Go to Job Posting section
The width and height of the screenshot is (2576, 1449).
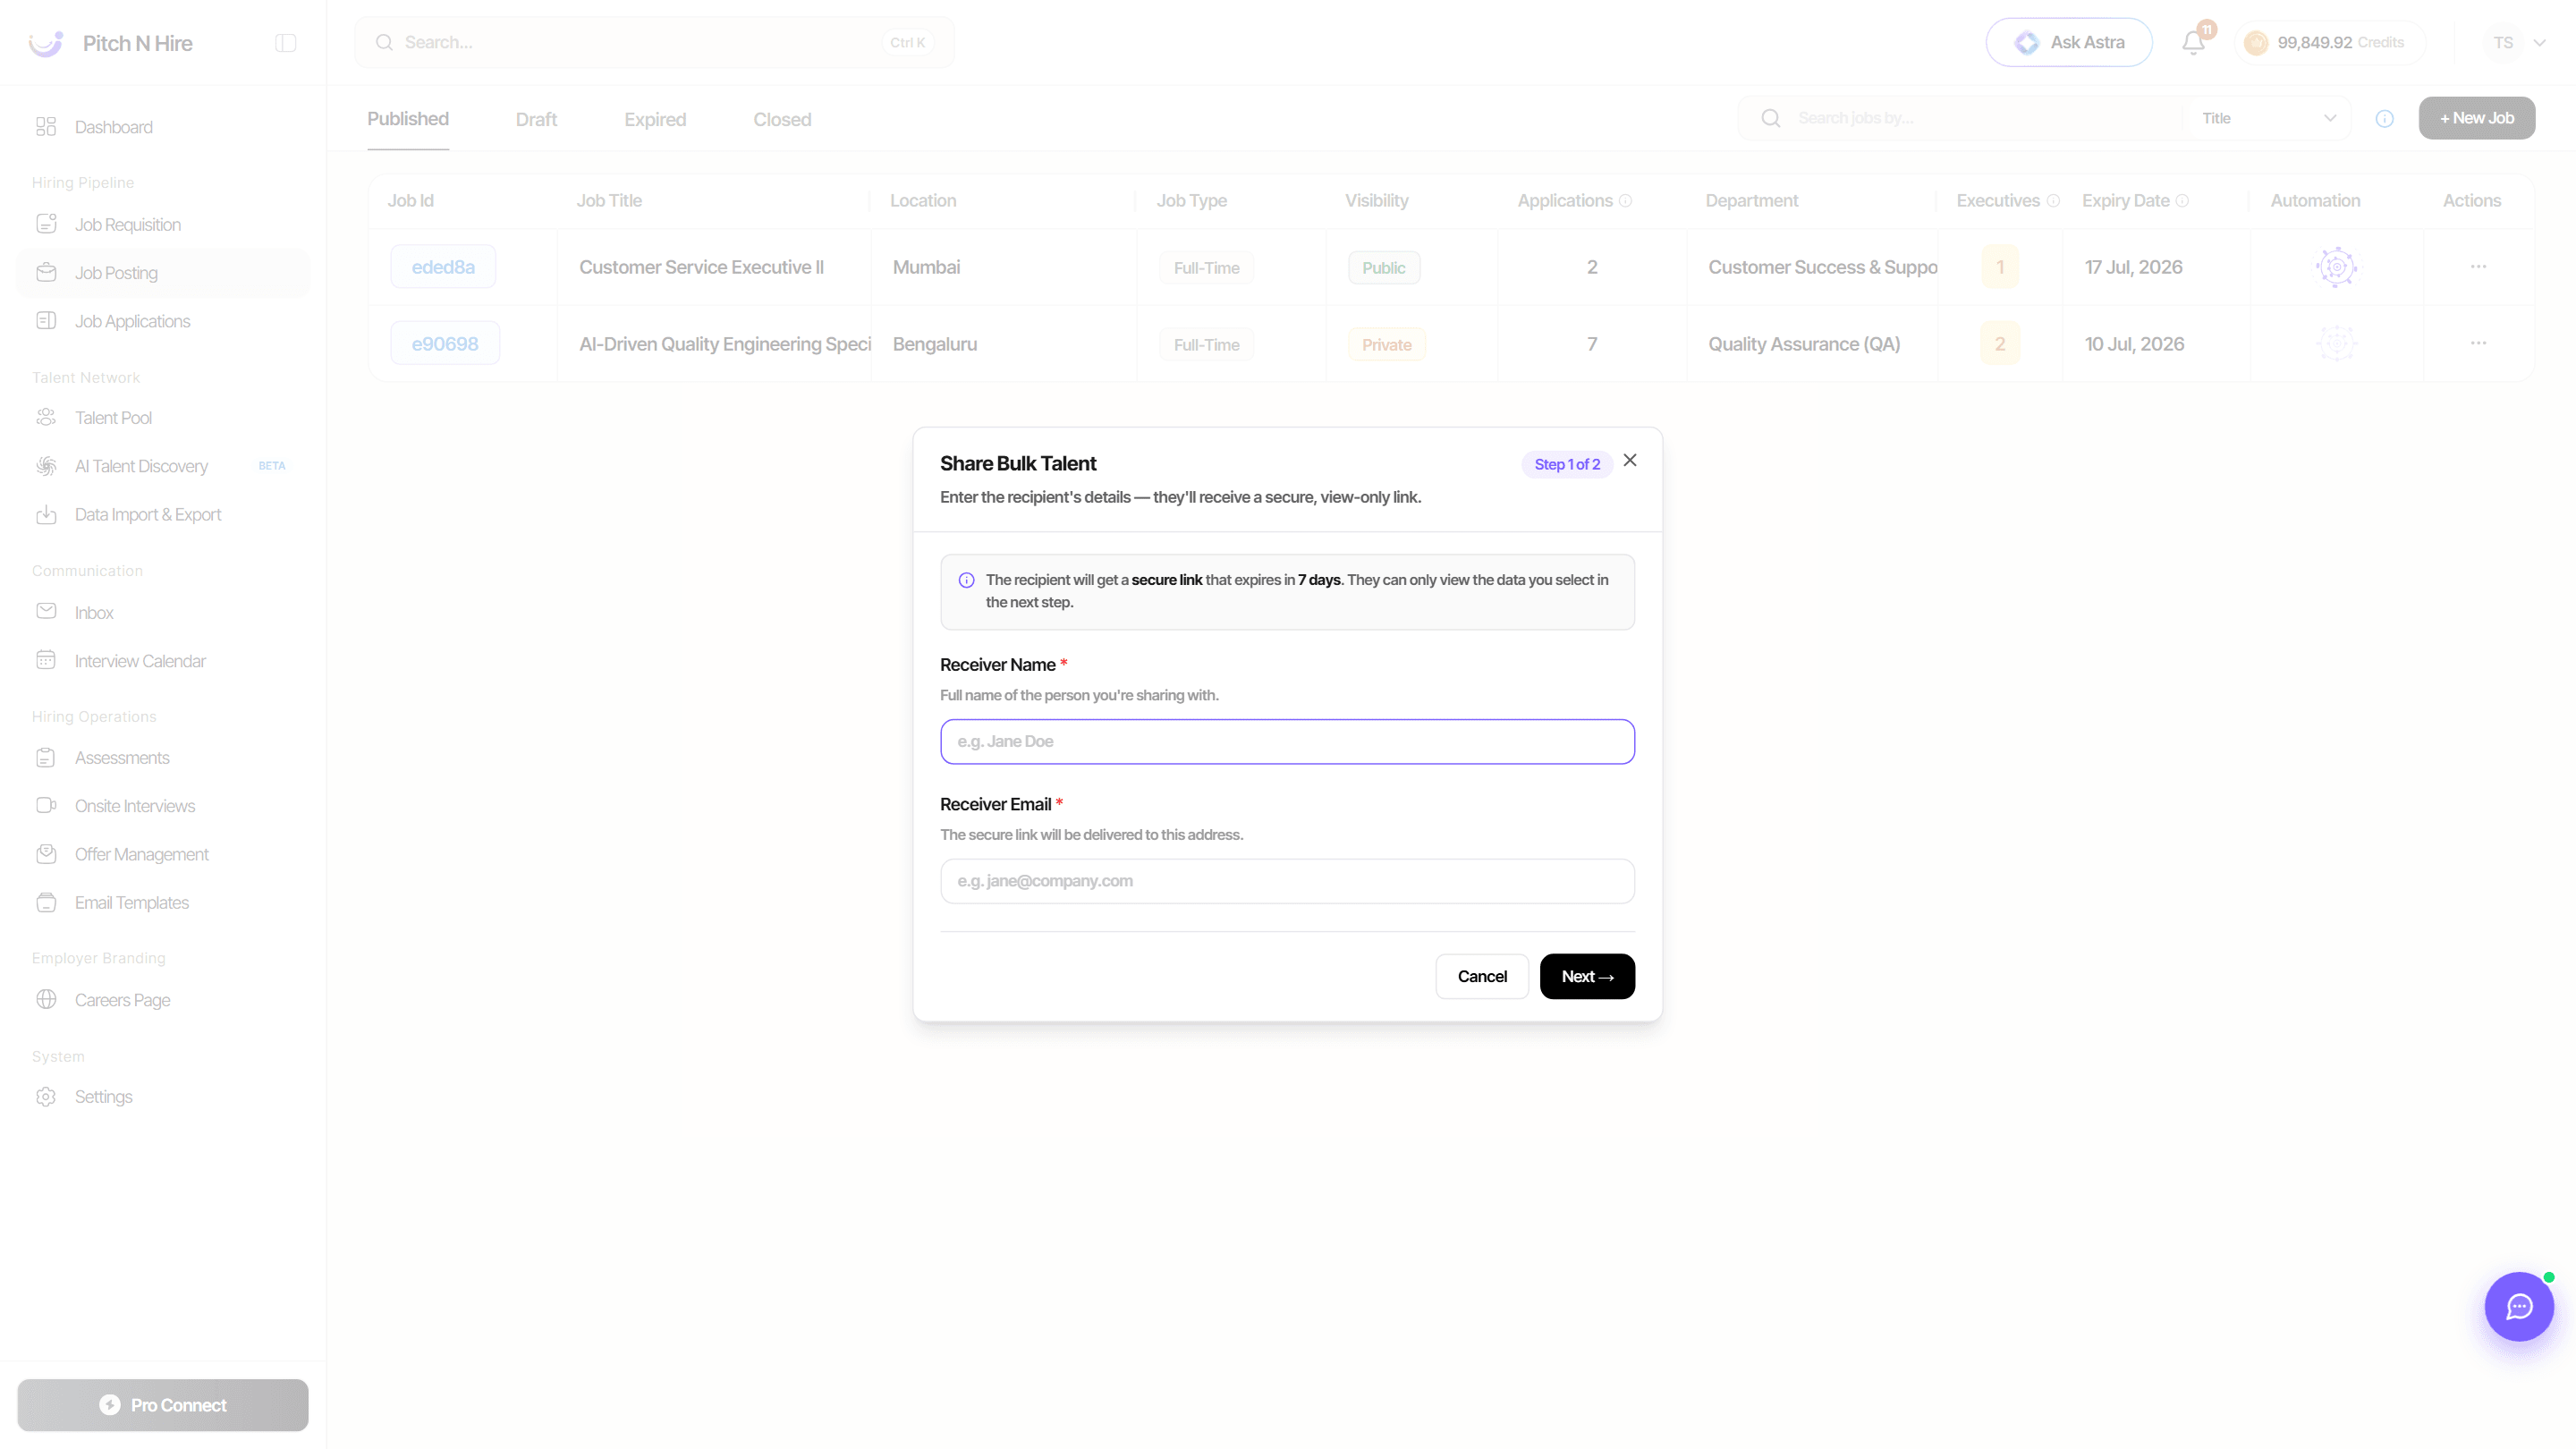pos(163,273)
